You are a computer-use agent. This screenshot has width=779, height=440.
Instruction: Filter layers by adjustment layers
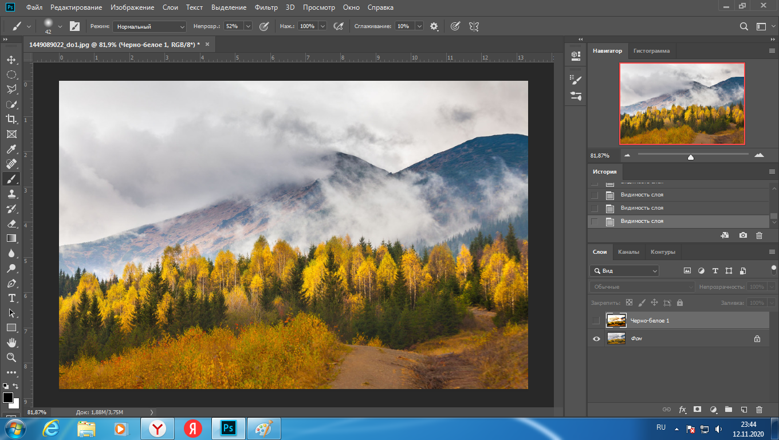pos(701,270)
